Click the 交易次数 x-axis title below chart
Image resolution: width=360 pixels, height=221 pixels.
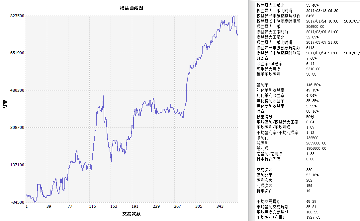tap(132, 214)
